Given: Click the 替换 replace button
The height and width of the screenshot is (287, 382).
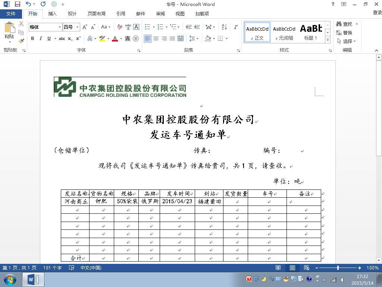Looking at the screenshot, I should pyautogui.click(x=344, y=33).
